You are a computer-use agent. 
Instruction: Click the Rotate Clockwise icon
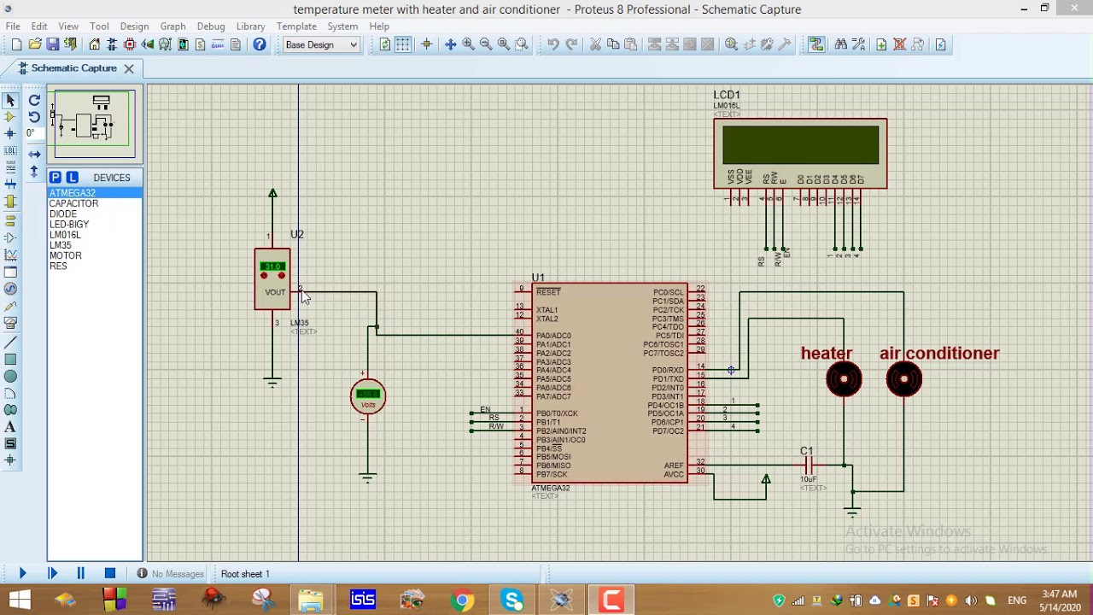[34, 100]
